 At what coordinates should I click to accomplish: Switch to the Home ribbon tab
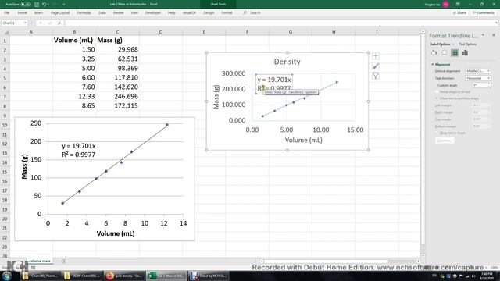23,12
